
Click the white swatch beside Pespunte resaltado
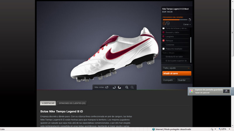point(164,49)
